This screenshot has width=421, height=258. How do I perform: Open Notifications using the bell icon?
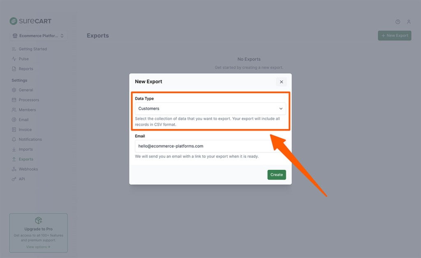15,139
